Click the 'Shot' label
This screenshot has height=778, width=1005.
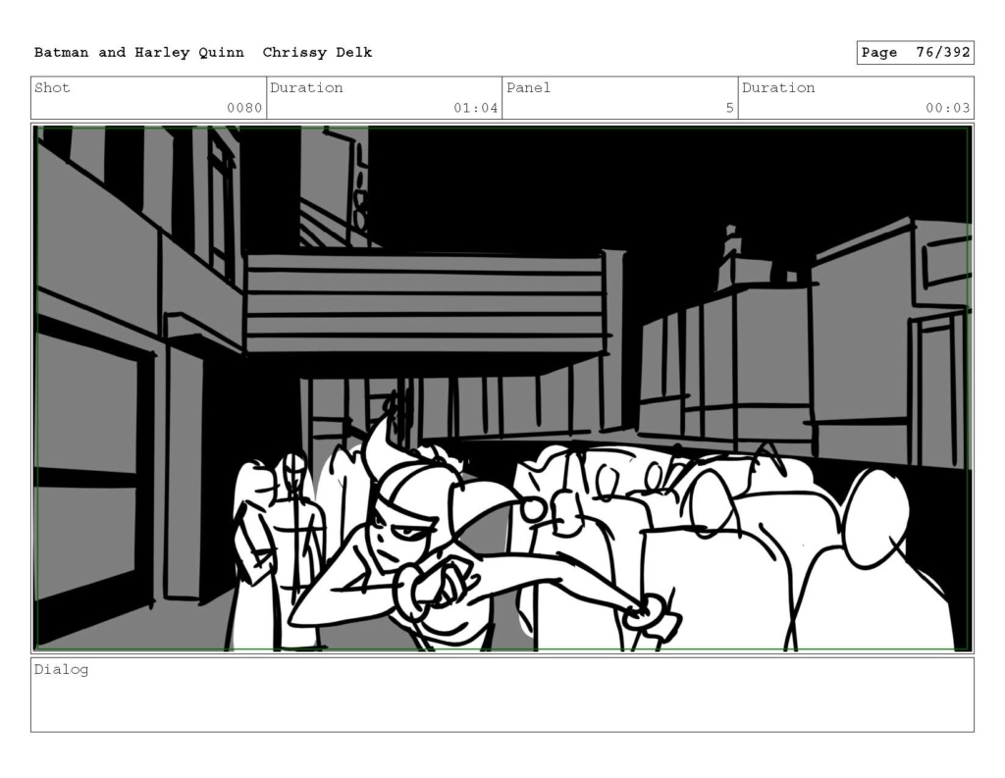(x=52, y=87)
